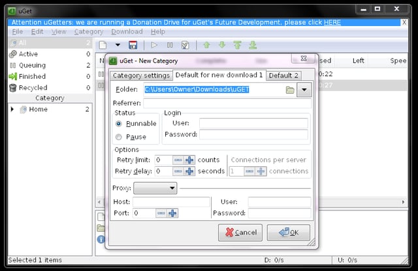Decrease the proxy Port value
Screen dimensions: 418x271
point(161,213)
